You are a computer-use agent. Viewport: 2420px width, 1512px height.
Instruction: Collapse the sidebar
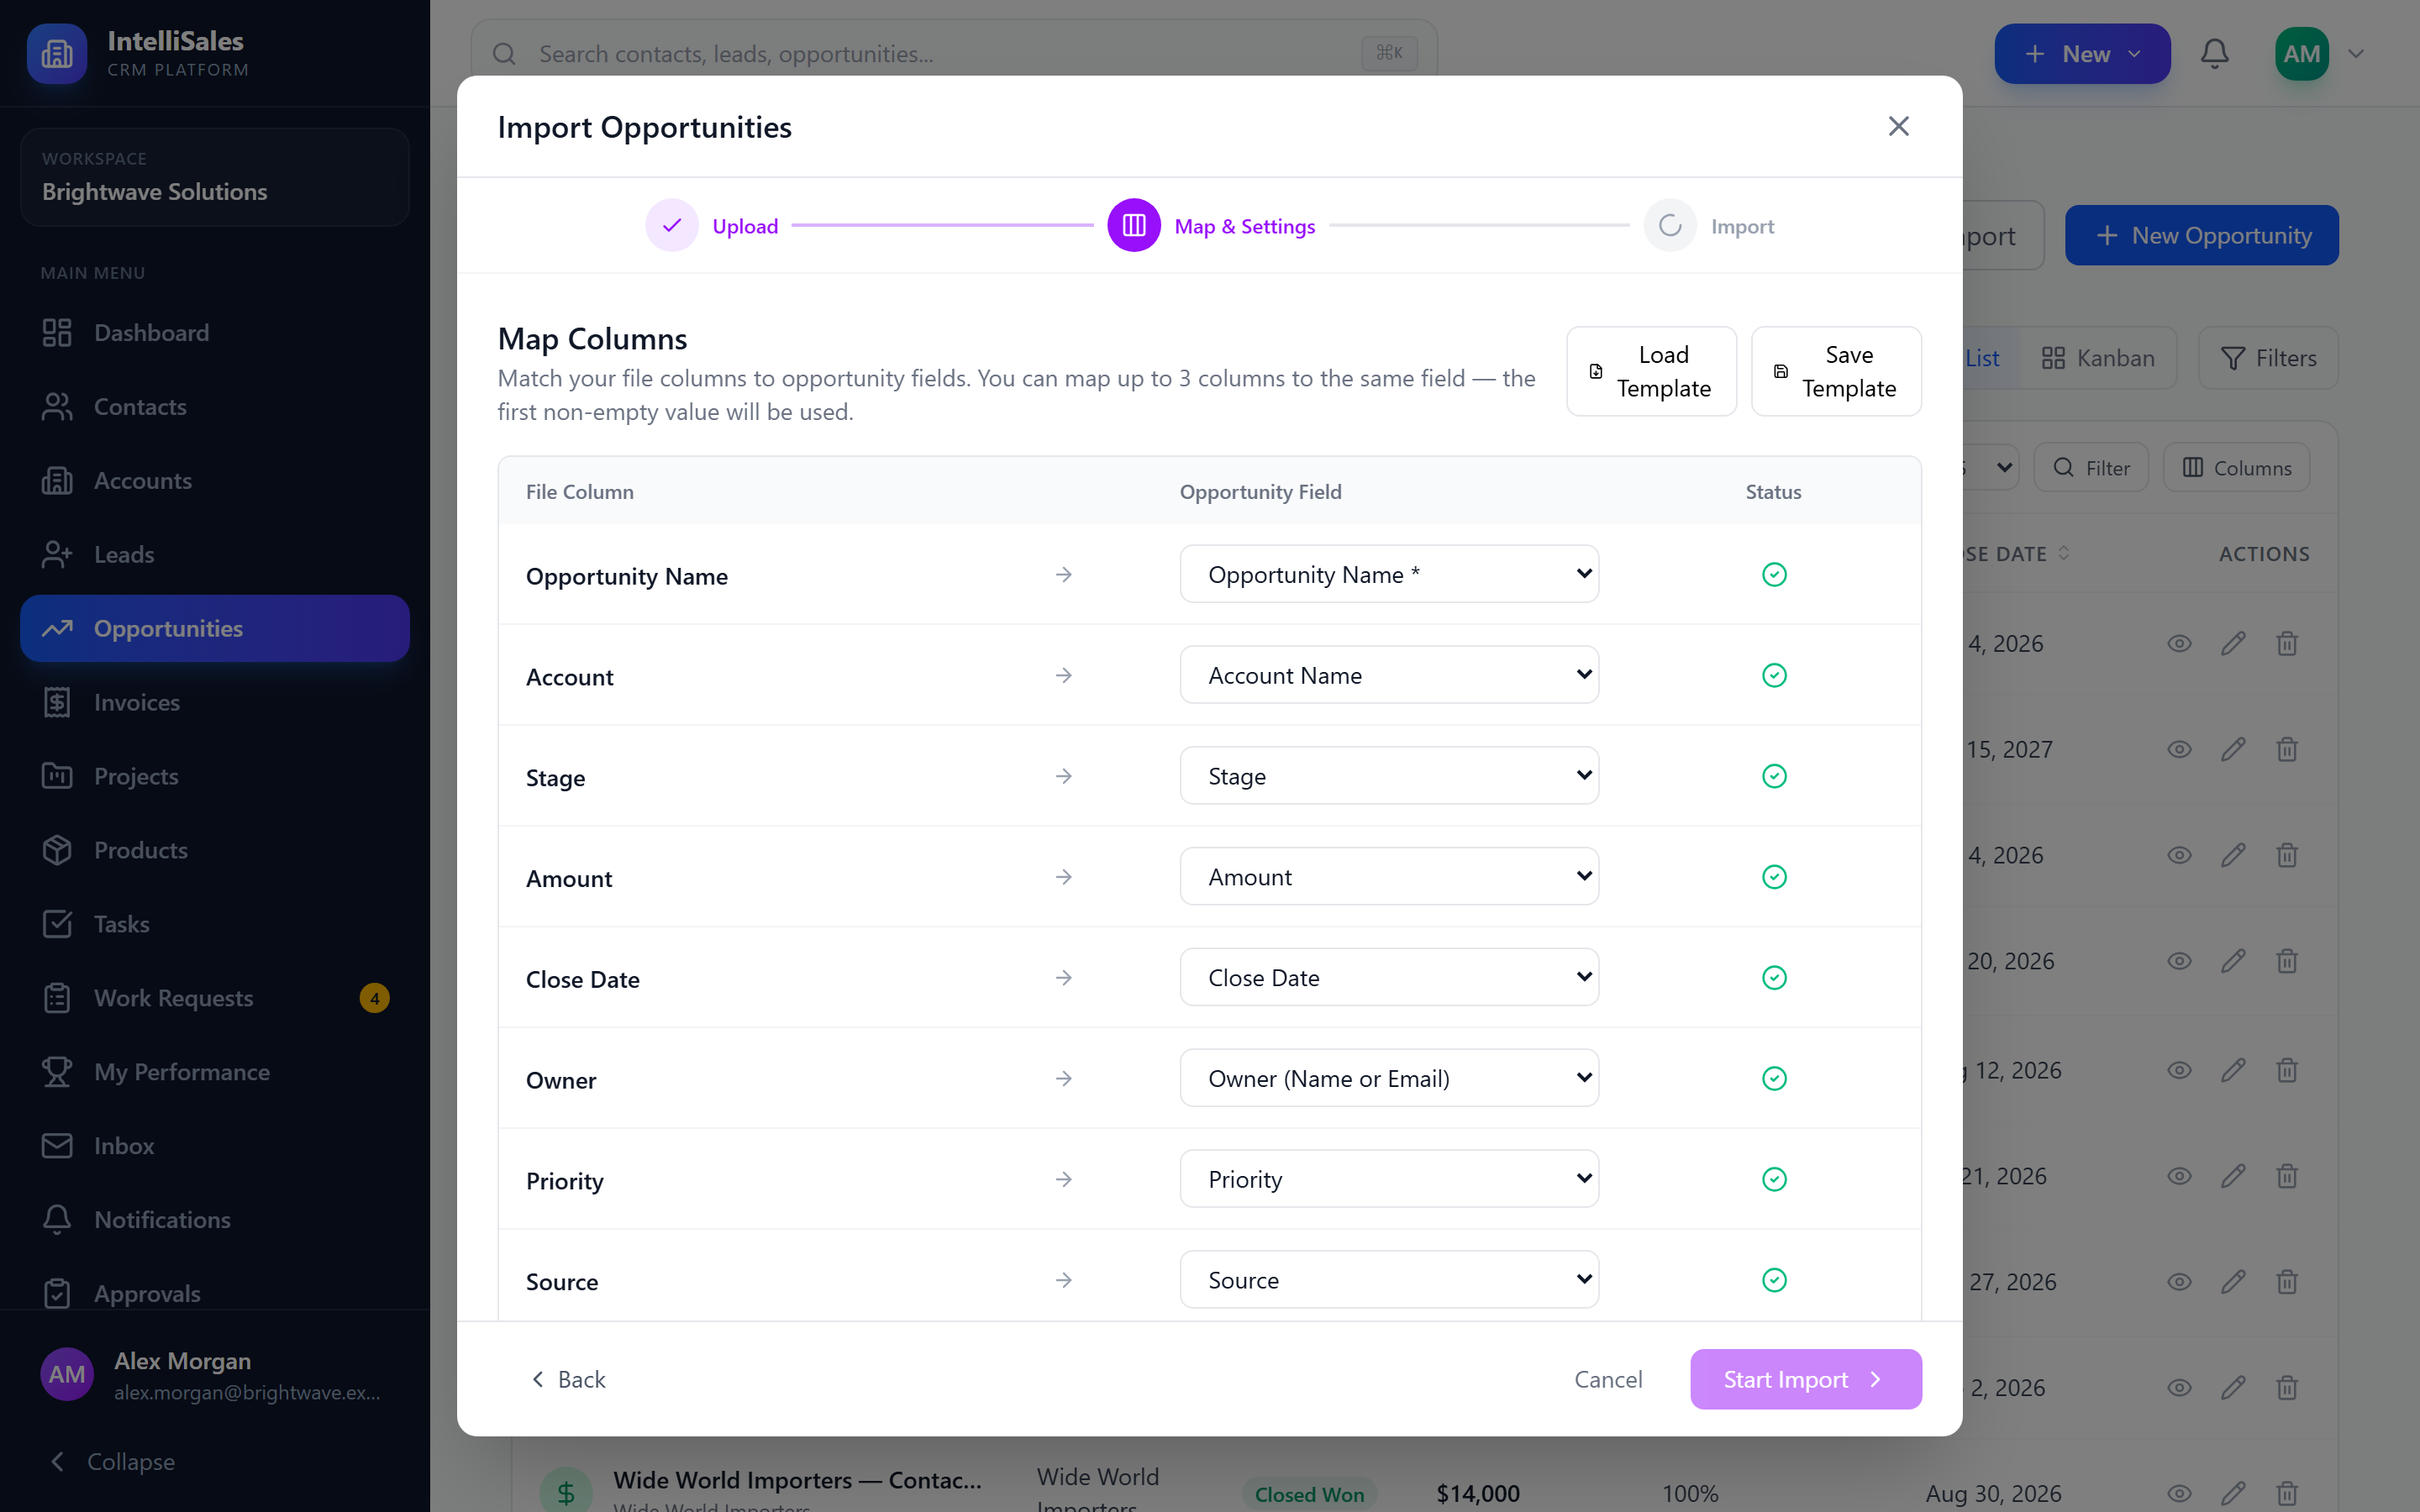(112, 1461)
